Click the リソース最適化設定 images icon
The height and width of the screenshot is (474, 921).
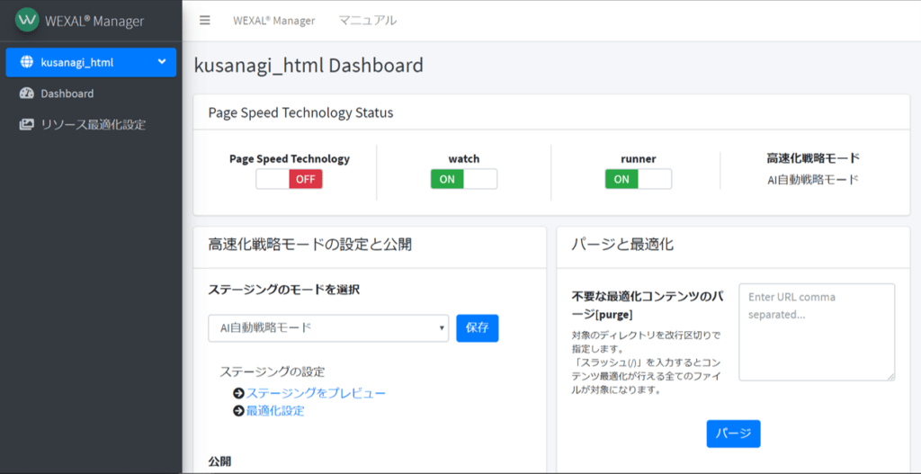point(26,124)
